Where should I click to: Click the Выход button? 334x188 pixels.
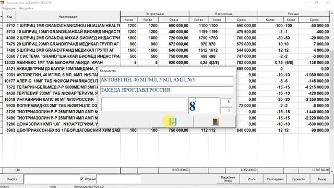click(x=322, y=179)
